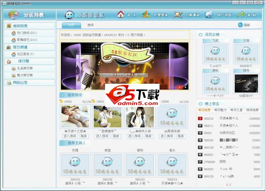Viewport: 265px width, 191px height.
Task: Click the 刷新 refresh text button
Action: (x=247, y=25)
